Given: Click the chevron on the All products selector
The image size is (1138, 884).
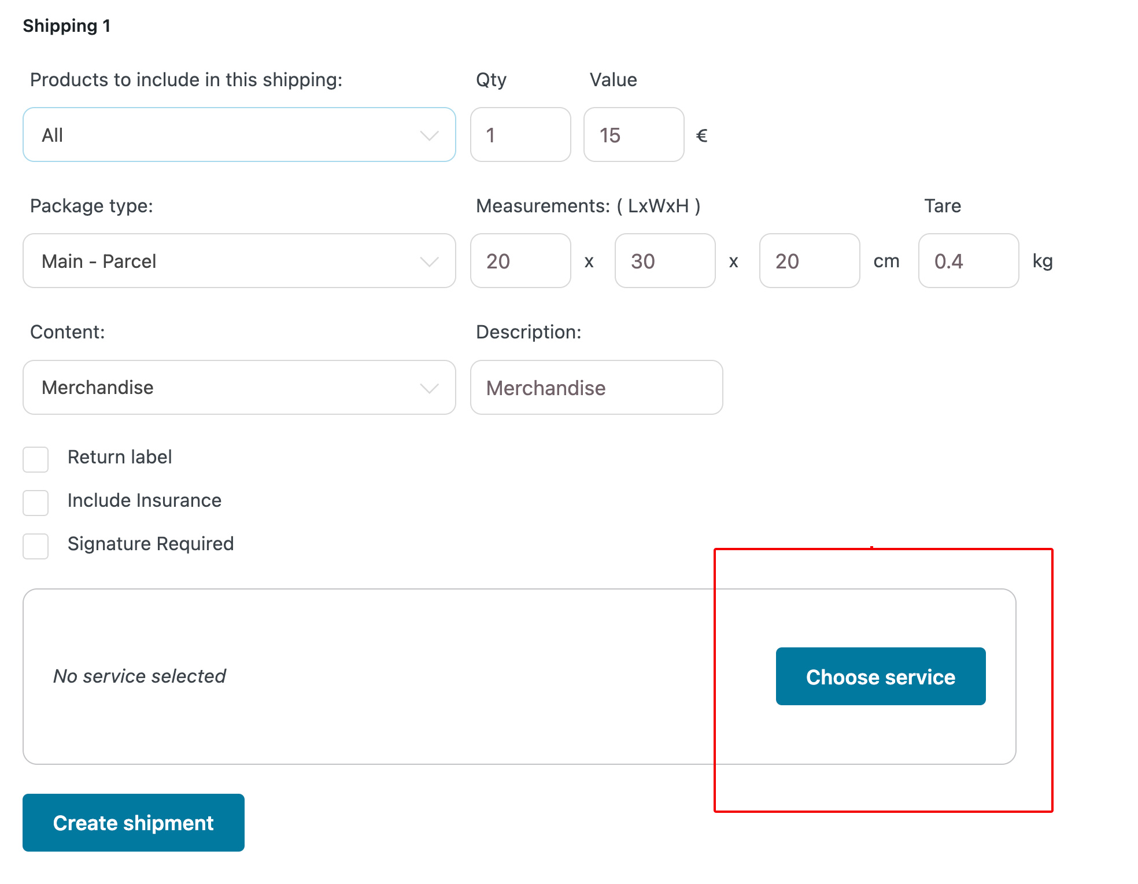Looking at the screenshot, I should (x=428, y=134).
